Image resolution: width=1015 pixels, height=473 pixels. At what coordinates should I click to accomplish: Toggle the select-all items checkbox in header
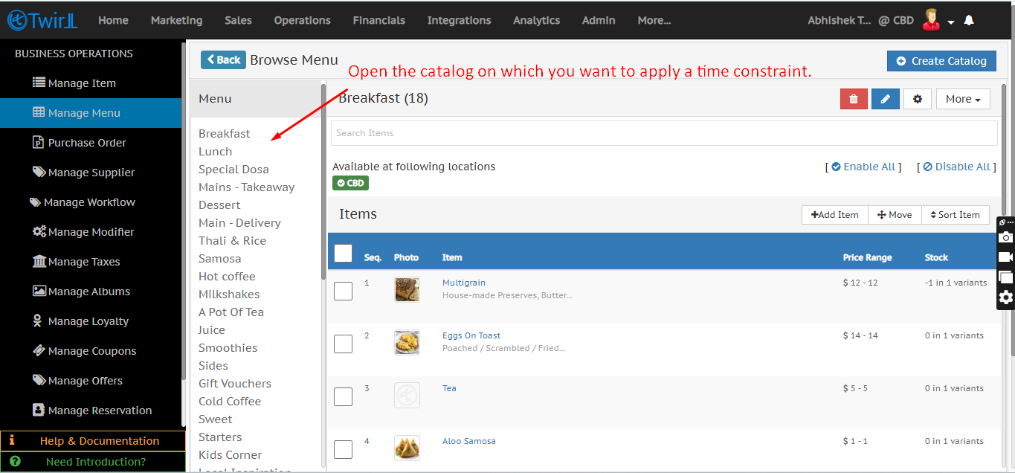click(343, 254)
